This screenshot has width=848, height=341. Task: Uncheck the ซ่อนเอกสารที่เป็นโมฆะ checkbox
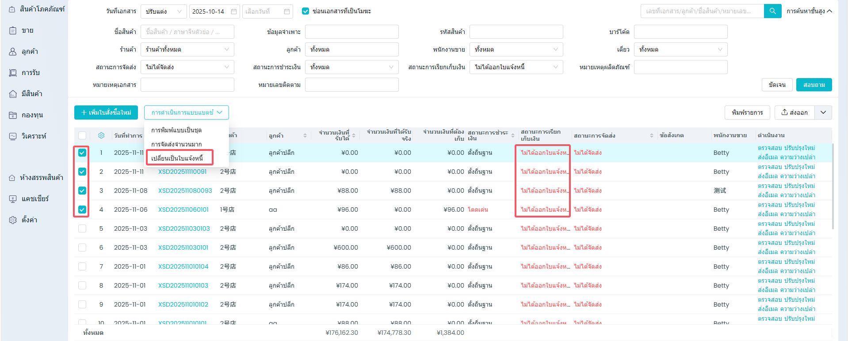tap(306, 11)
